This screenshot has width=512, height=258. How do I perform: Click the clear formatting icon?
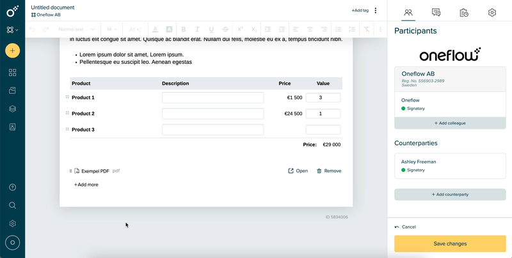(367, 29)
